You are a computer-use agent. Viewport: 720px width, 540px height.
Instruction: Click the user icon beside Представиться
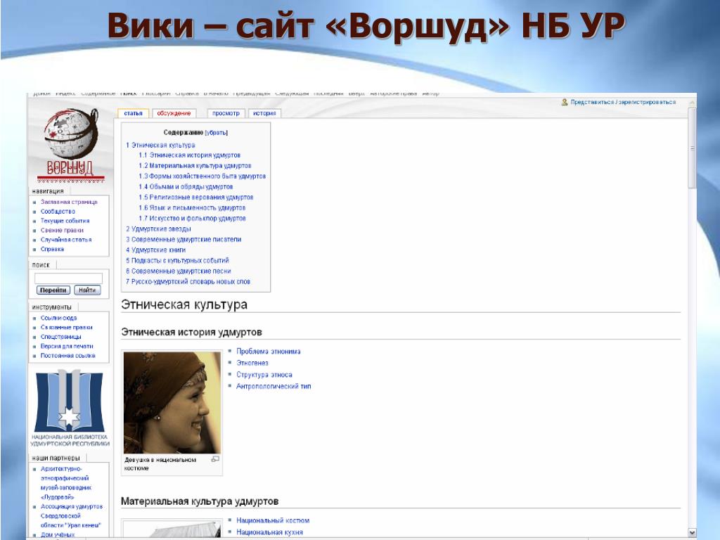(x=565, y=102)
